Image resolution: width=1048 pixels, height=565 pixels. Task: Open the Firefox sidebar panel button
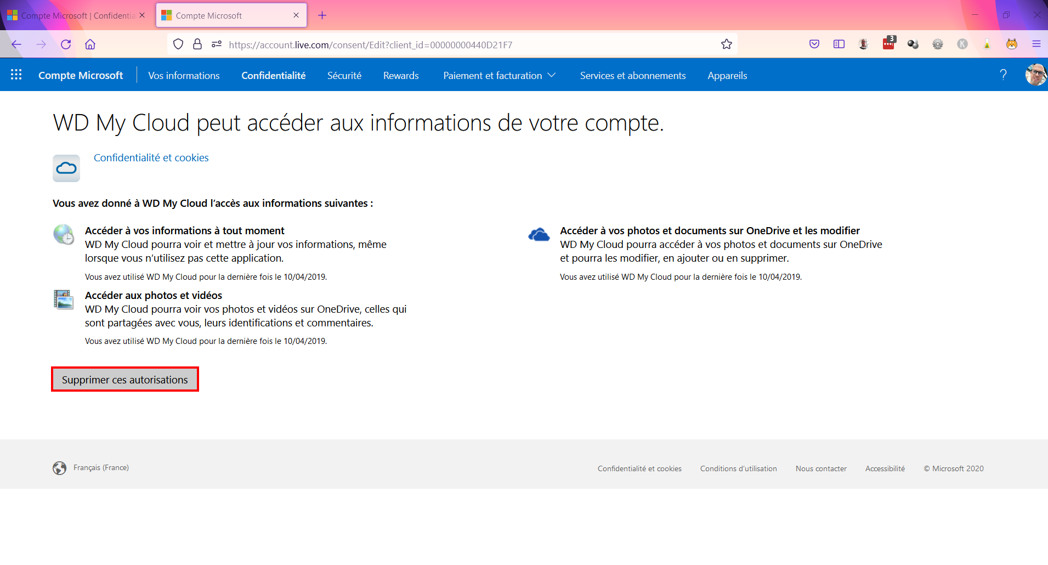[839, 44]
